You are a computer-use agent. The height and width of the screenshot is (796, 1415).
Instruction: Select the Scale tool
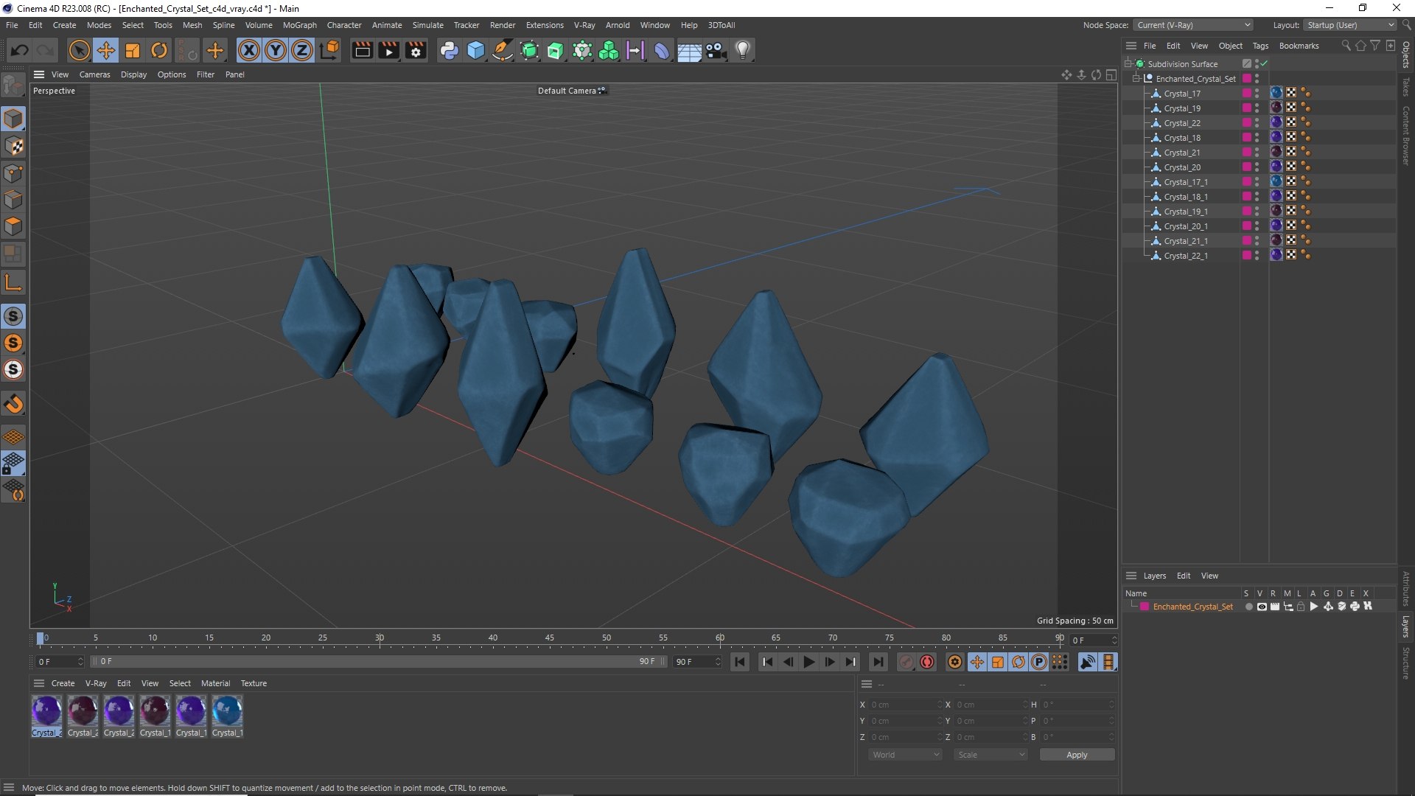133,50
